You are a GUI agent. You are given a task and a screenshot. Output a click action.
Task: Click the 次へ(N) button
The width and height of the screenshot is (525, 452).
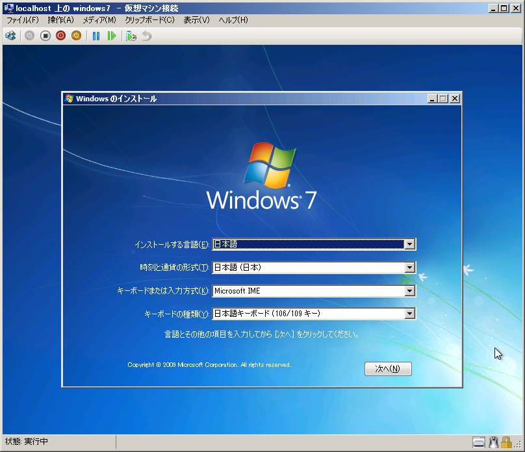[x=388, y=369]
